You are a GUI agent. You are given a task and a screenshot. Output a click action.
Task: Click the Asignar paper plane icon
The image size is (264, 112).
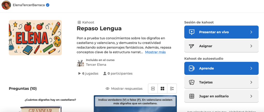pos(191,46)
